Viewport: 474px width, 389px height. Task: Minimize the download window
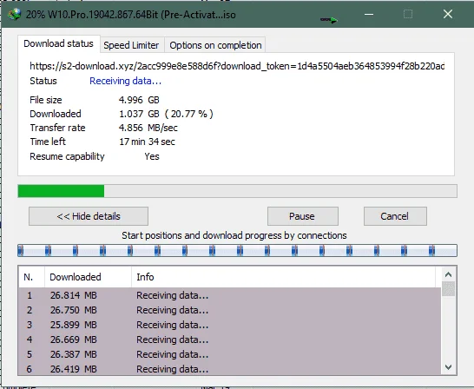(x=369, y=14)
